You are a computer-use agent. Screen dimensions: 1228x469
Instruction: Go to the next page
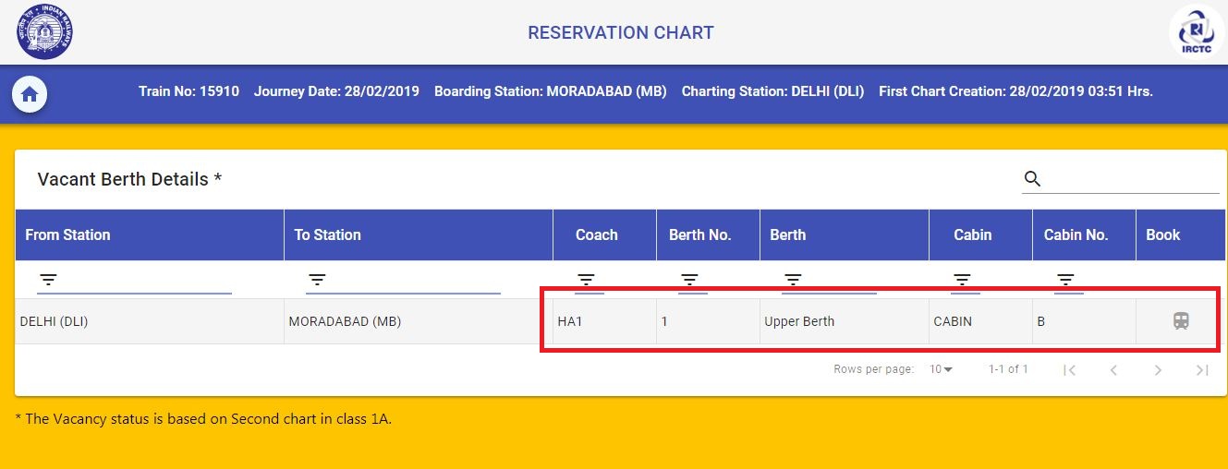(x=1158, y=370)
